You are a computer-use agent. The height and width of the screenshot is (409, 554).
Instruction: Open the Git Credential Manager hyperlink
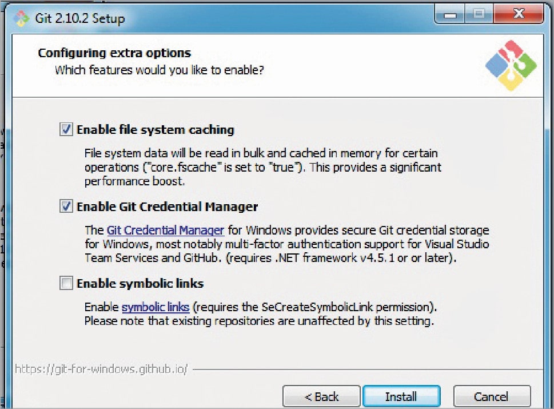coord(166,231)
